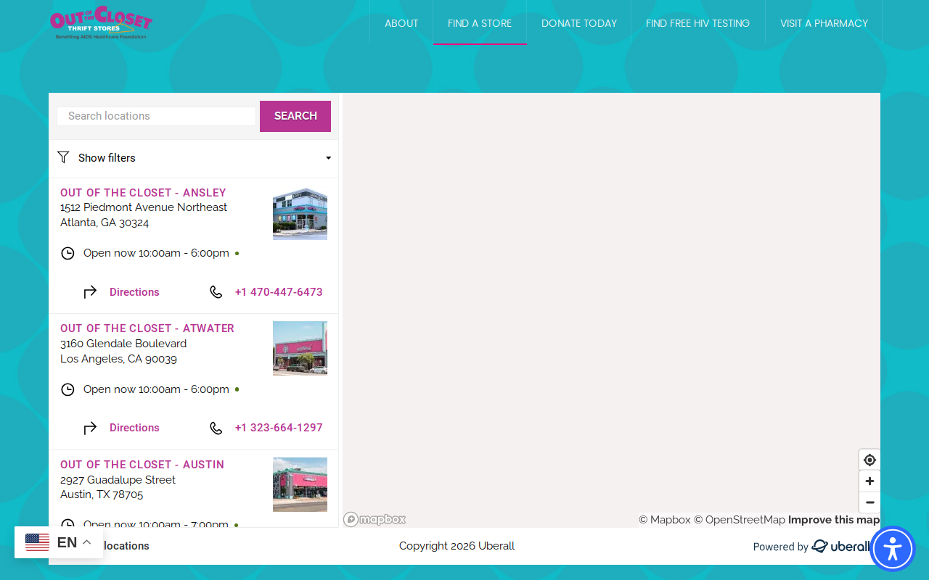The height and width of the screenshot is (580, 929).
Task: Click the Ansley directions arrow icon
Action: click(90, 292)
